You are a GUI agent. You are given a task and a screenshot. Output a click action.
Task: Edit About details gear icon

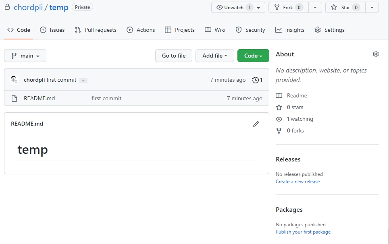click(376, 54)
